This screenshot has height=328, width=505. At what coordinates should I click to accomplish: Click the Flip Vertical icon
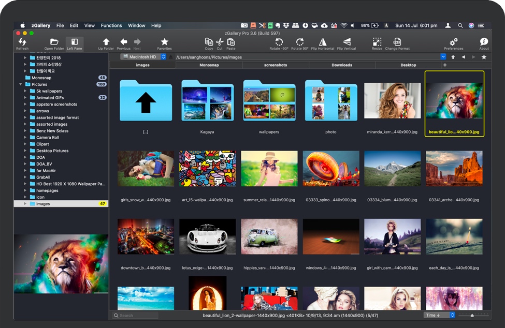(347, 42)
